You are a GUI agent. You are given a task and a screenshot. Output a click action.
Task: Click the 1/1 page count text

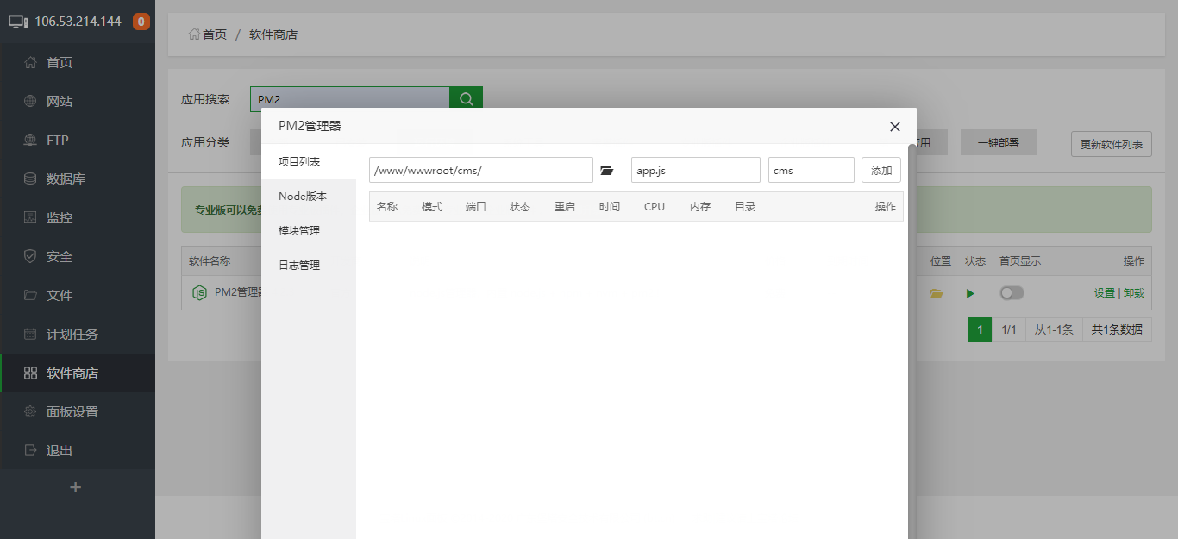point(1009,329)
